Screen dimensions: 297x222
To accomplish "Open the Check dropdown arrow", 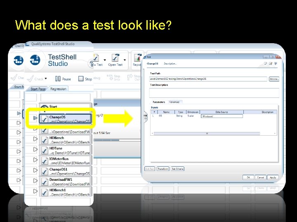I will 46,79.
